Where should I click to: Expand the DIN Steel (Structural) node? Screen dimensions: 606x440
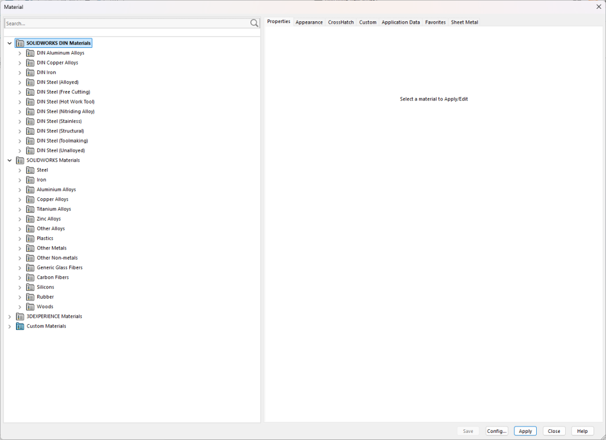(x=20, y=131)
